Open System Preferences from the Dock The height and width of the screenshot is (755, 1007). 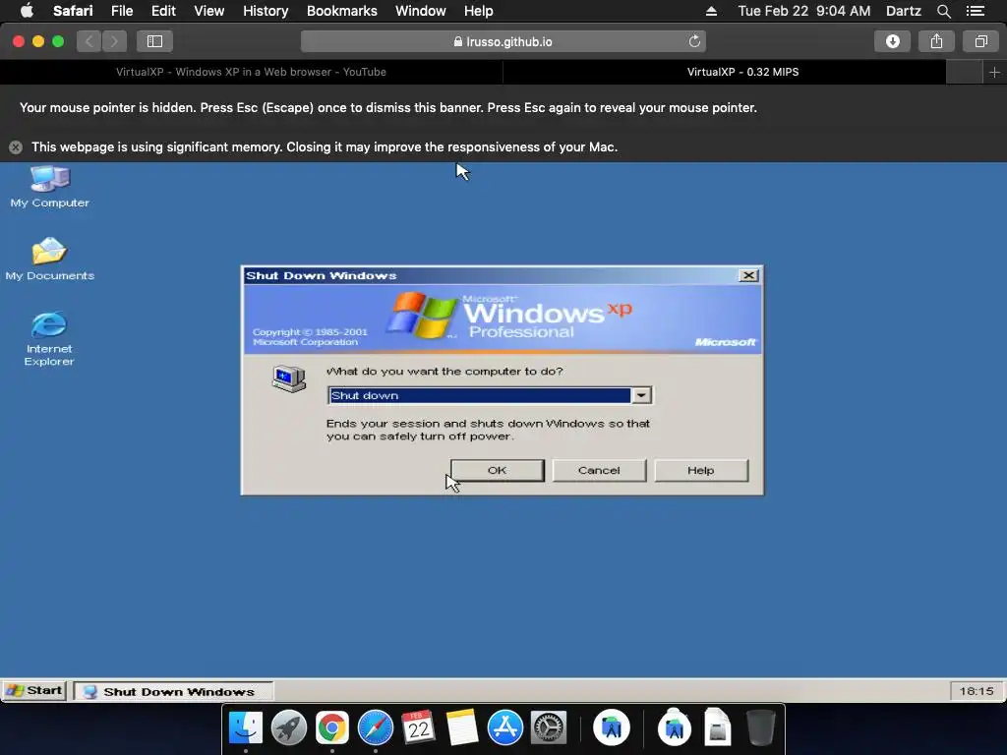[549, 728]
